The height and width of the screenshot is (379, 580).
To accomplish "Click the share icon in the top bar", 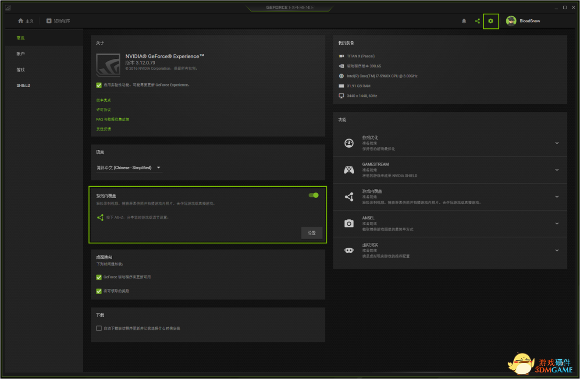I will (x=477, y=21).
